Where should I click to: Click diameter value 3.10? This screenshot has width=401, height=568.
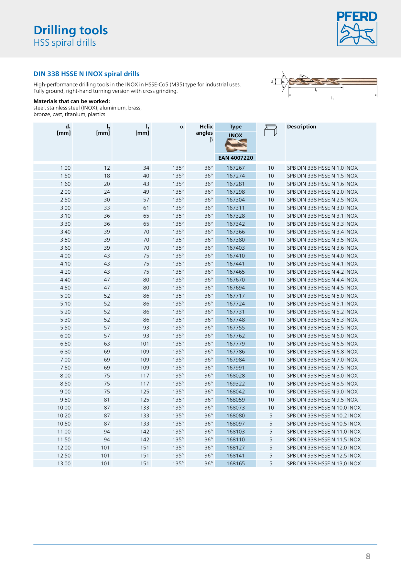tap(65, 216)
